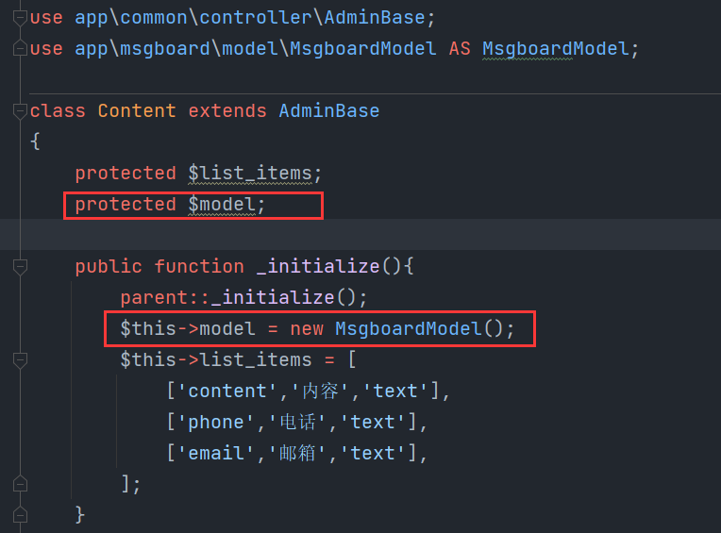Click the parent::_initialize() call
This screenshot has width=721, height=533.
(x=243, y=297)
